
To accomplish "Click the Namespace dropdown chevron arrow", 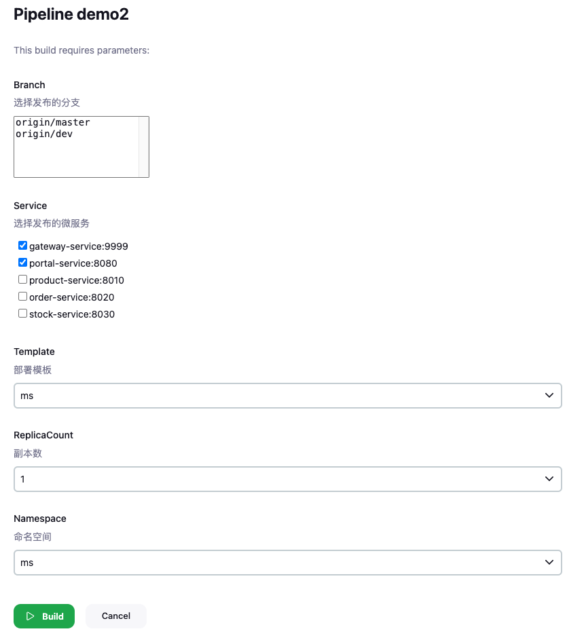I will coord(549,562).
